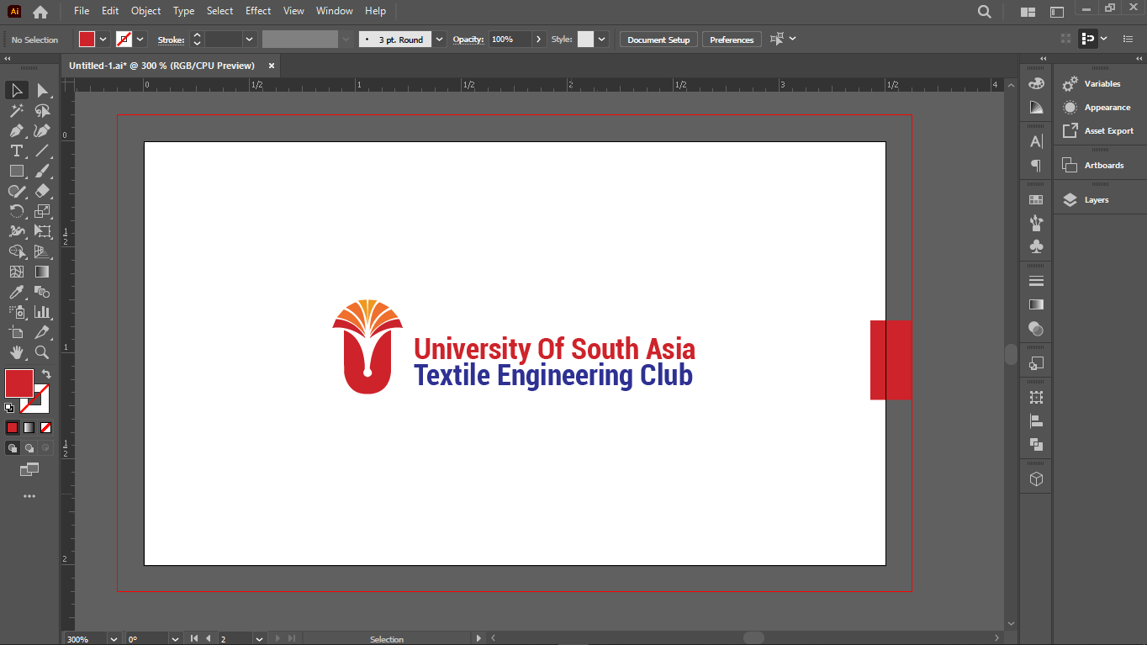Switch to Draw Behind mode
The height and width of the screenshot is (645, 1147).
29,448
